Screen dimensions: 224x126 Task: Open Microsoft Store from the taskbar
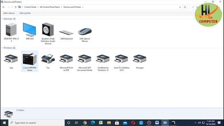point(117,123)
